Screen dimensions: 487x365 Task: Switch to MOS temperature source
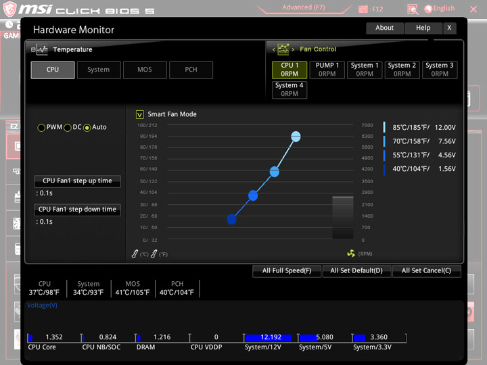[145, 70]
